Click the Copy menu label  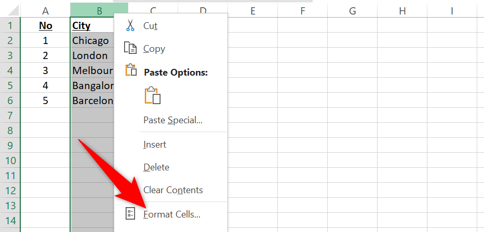click(154, 49)
